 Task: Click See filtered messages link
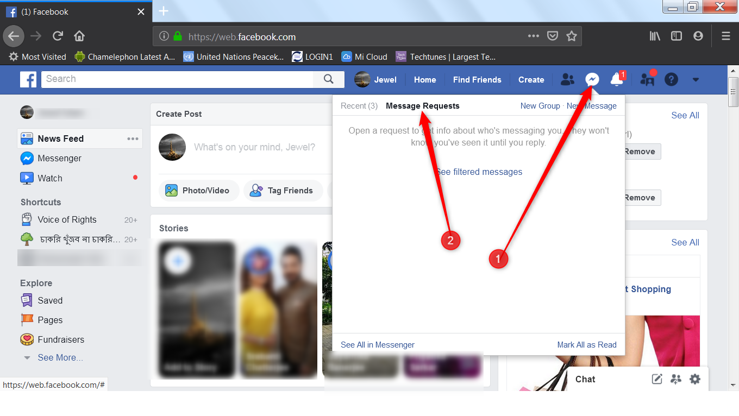(x=479, y=172)
